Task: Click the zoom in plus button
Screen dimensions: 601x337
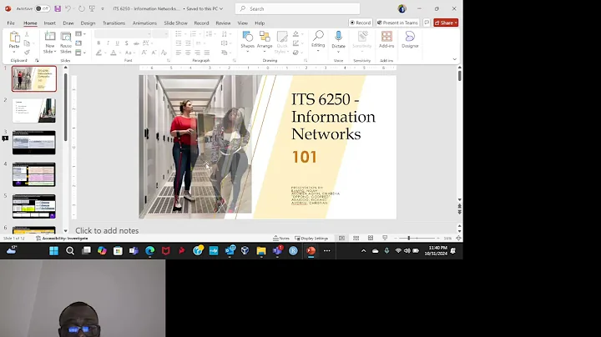Action: 438,239
